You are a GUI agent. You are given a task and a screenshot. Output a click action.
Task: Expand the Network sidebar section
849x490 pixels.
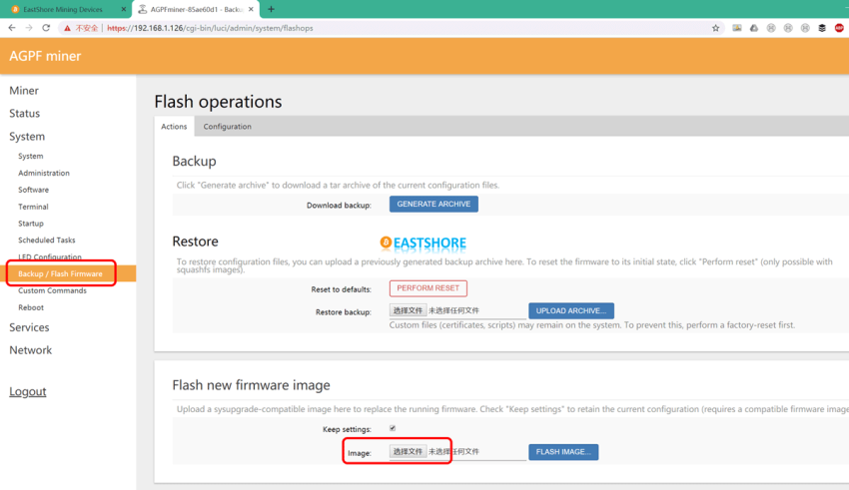point(30,350)
